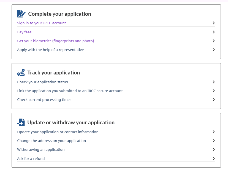This screenshot has height=169, width=228.
Task: Open Check current processing times link
Action: point(44,100)
